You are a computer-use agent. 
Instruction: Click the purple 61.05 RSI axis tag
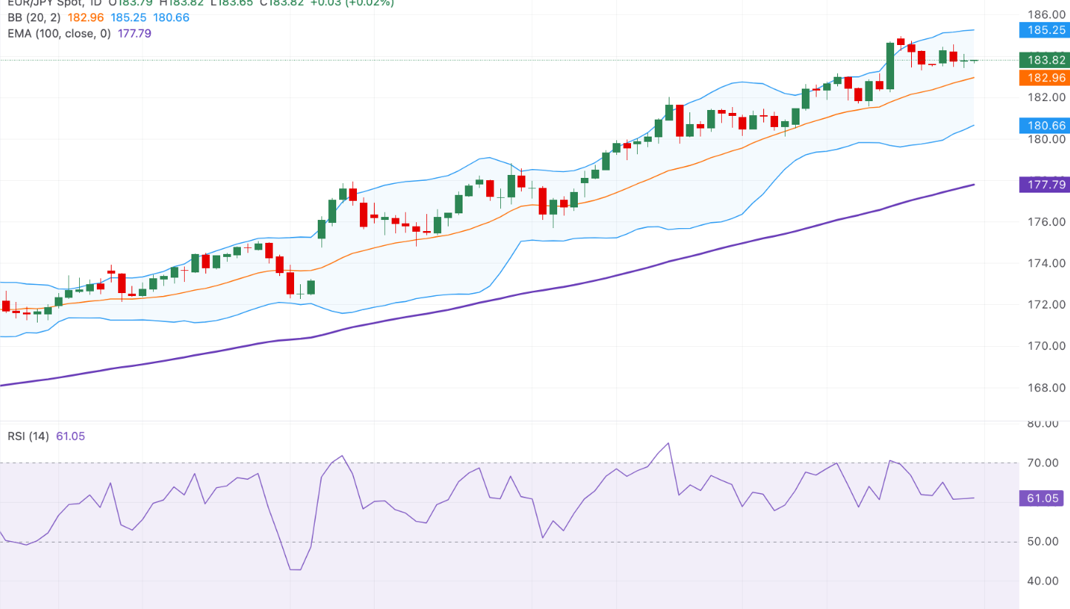click(x=1042, y=498)
